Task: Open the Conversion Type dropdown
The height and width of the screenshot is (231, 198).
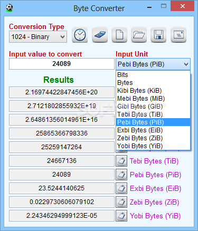Action: tap(38, 37)
